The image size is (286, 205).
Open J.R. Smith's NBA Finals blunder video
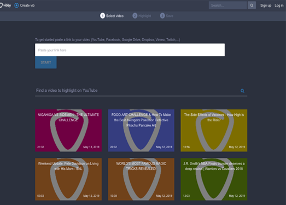(x=214, y=179)
